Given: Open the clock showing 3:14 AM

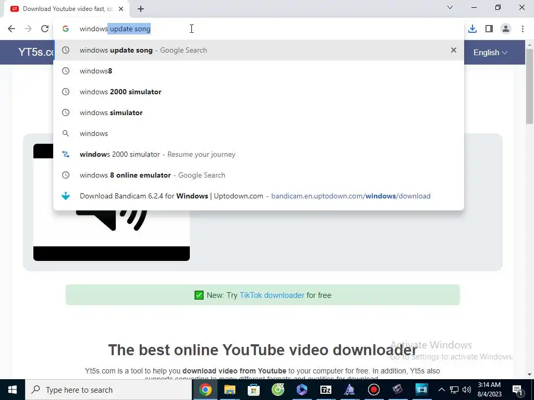Looking at the screenshot, I should [x=489, y=390].
